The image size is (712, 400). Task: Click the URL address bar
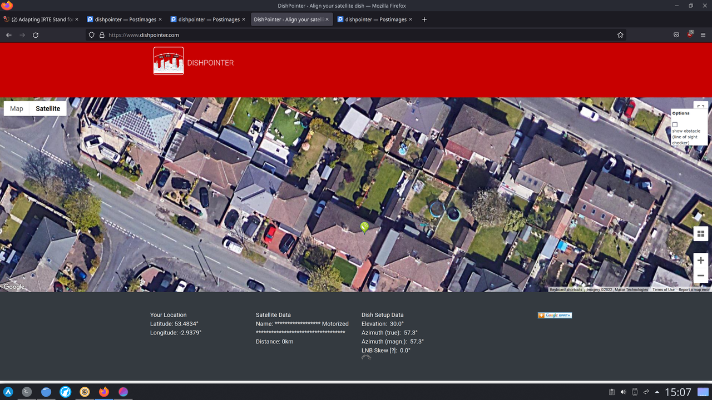point(356,35)
